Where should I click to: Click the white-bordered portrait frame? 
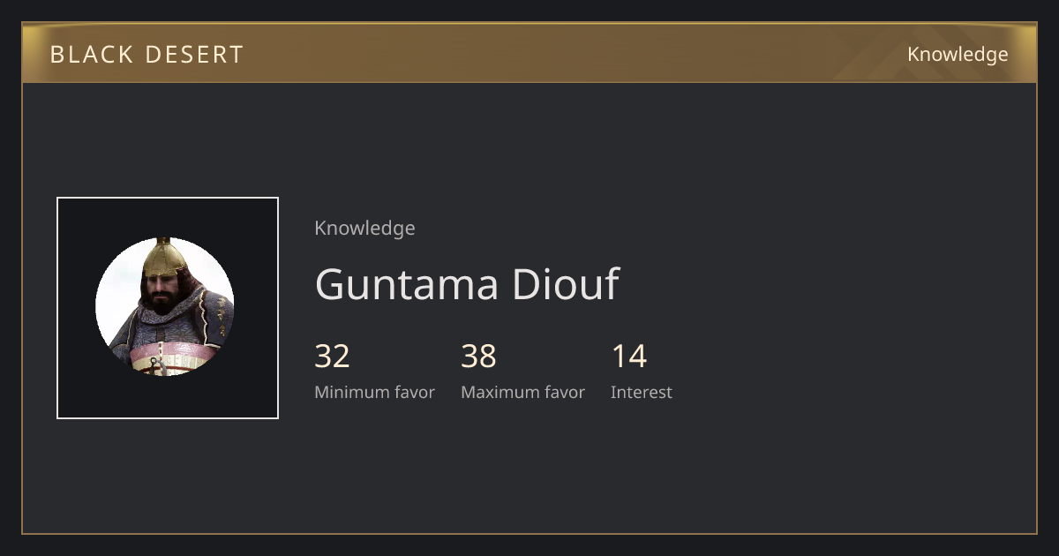coord(168,308)
